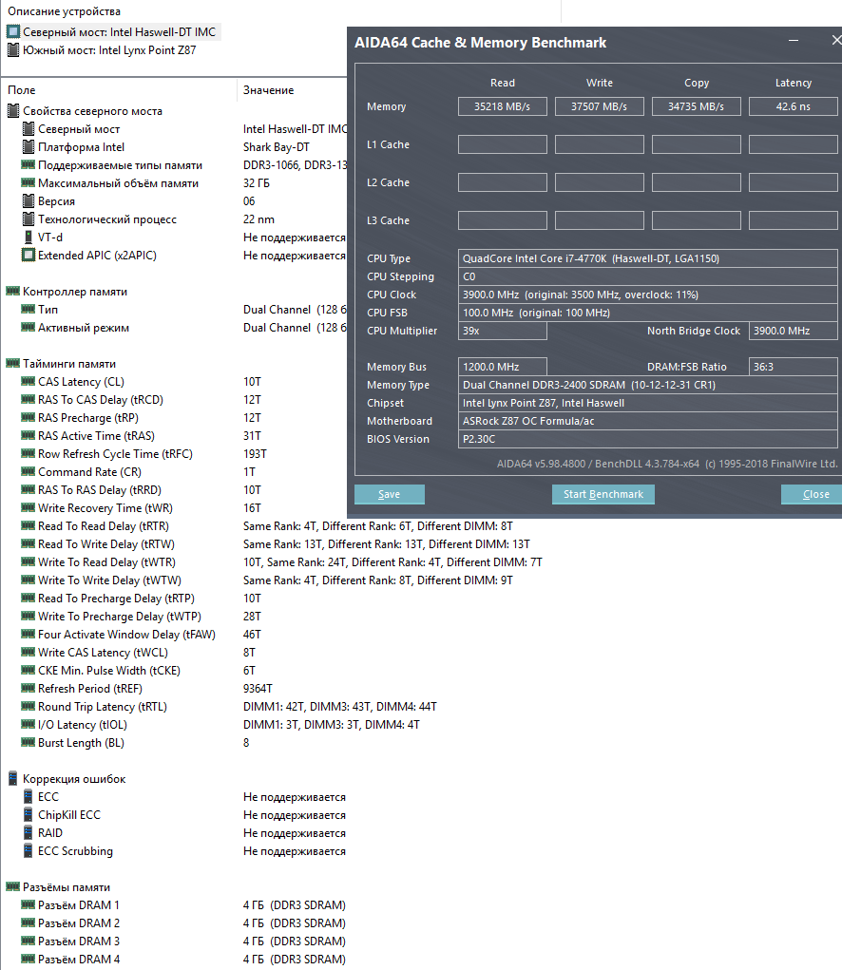The image size is (842, 970).
Task: Click the memory icon beside Поддерживаемые типы памяти
Action: pyautogui.click(x=28, y=164)
